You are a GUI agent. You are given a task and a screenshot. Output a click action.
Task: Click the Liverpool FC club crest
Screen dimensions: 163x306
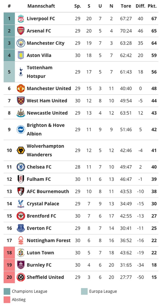[x=21, y=19]
